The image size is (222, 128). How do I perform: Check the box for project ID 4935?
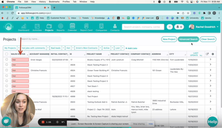(7, 76)
